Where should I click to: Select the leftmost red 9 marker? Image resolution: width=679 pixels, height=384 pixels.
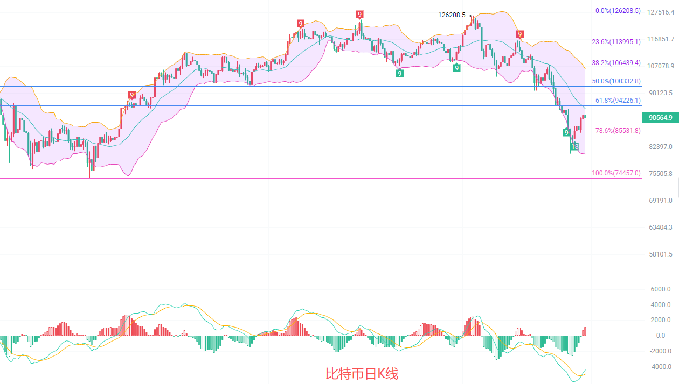tap(131, 95)
